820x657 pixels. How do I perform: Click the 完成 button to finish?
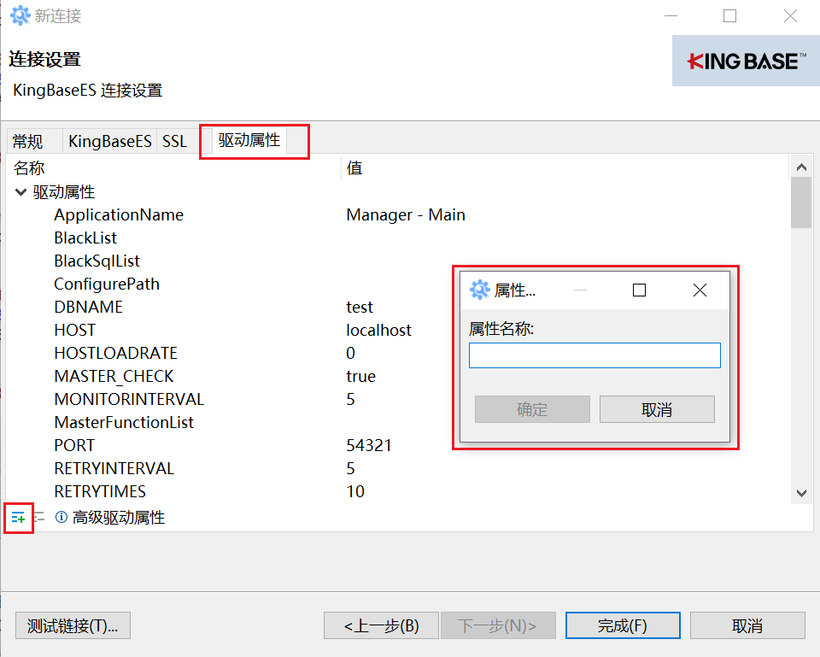(x=623, y=625)
